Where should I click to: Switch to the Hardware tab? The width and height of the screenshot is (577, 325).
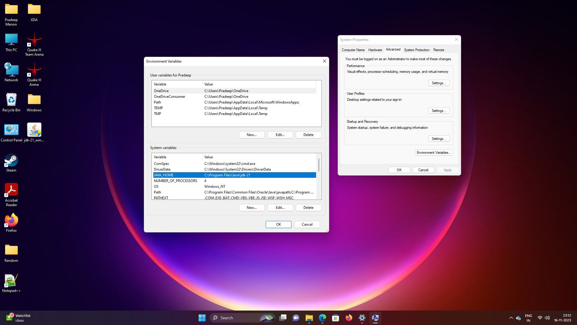375,50
